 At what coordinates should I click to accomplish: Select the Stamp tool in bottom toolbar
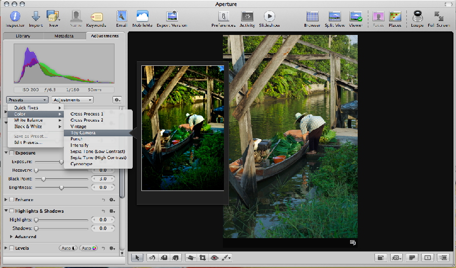[175, 257]
